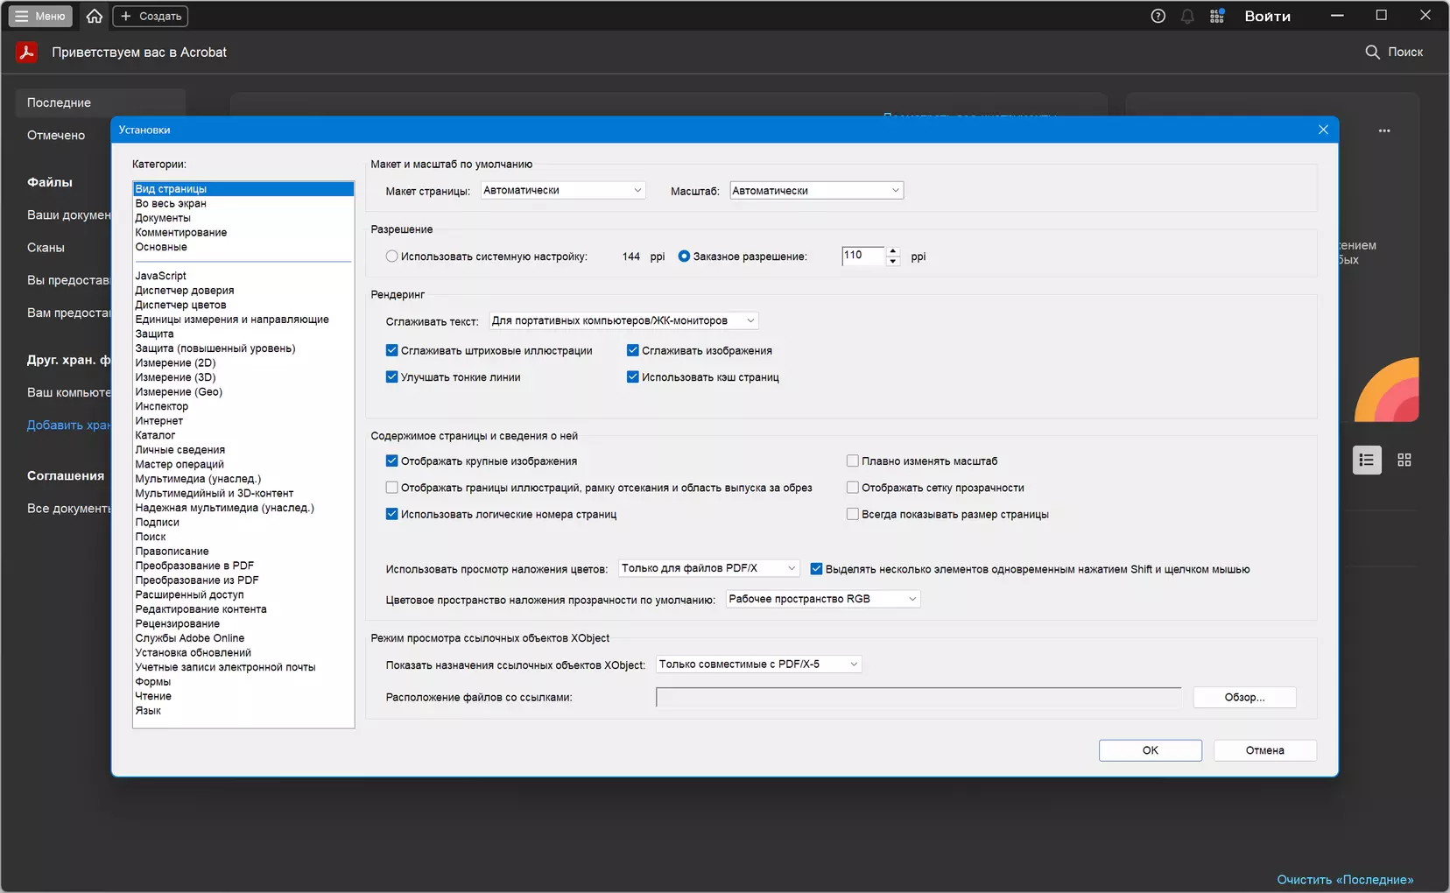Increase custom resolution with stepper up arrow
Image resolution: width=1450 pixels, height=893 pixels.
[x=893, y=251]
